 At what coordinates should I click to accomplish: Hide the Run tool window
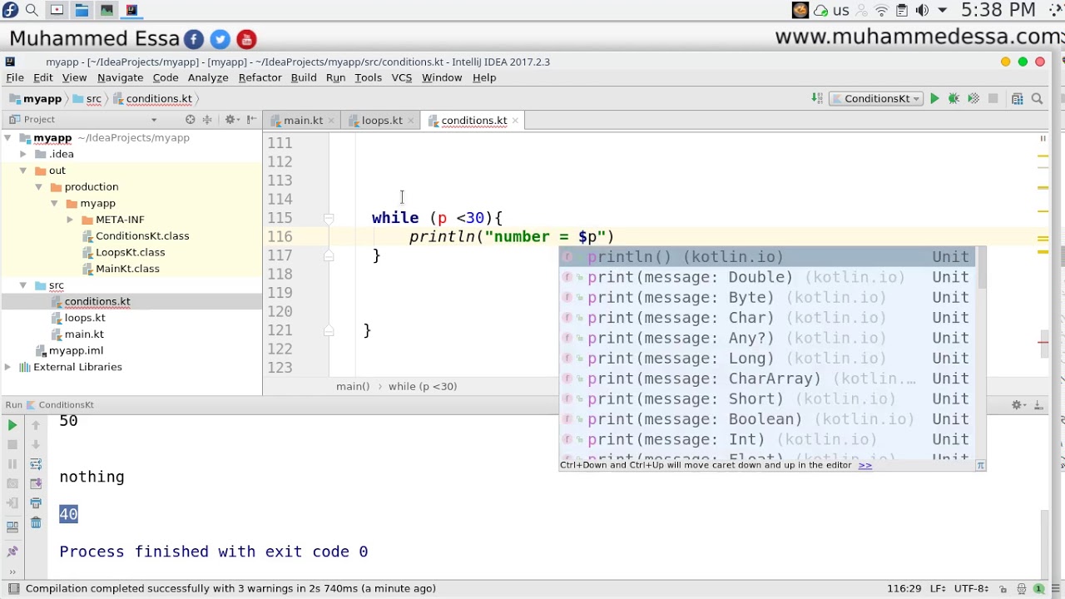tap(1038, 404)
